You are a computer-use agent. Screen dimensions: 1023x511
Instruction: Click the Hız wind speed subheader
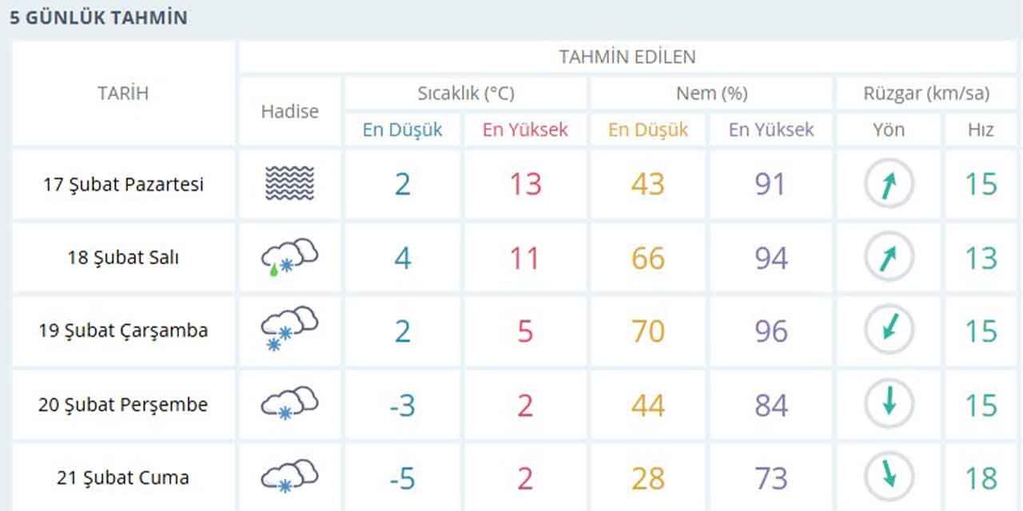point(981,130)
